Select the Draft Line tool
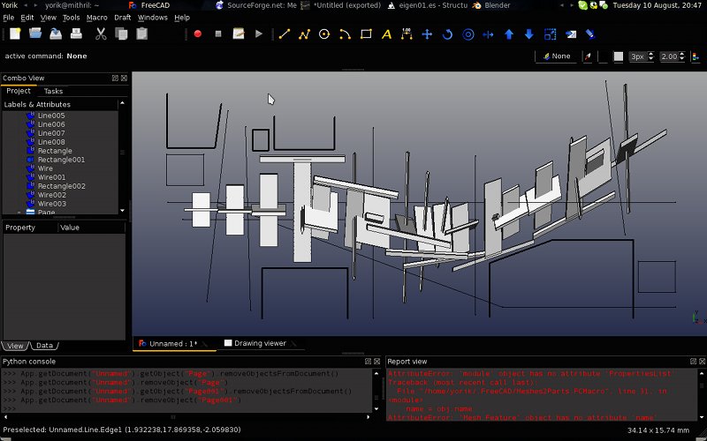This screenshot has height=441, width=707. (285, 34)
